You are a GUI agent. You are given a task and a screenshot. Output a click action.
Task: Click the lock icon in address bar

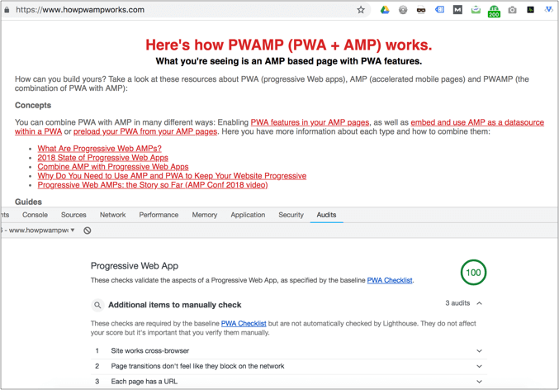7,10
